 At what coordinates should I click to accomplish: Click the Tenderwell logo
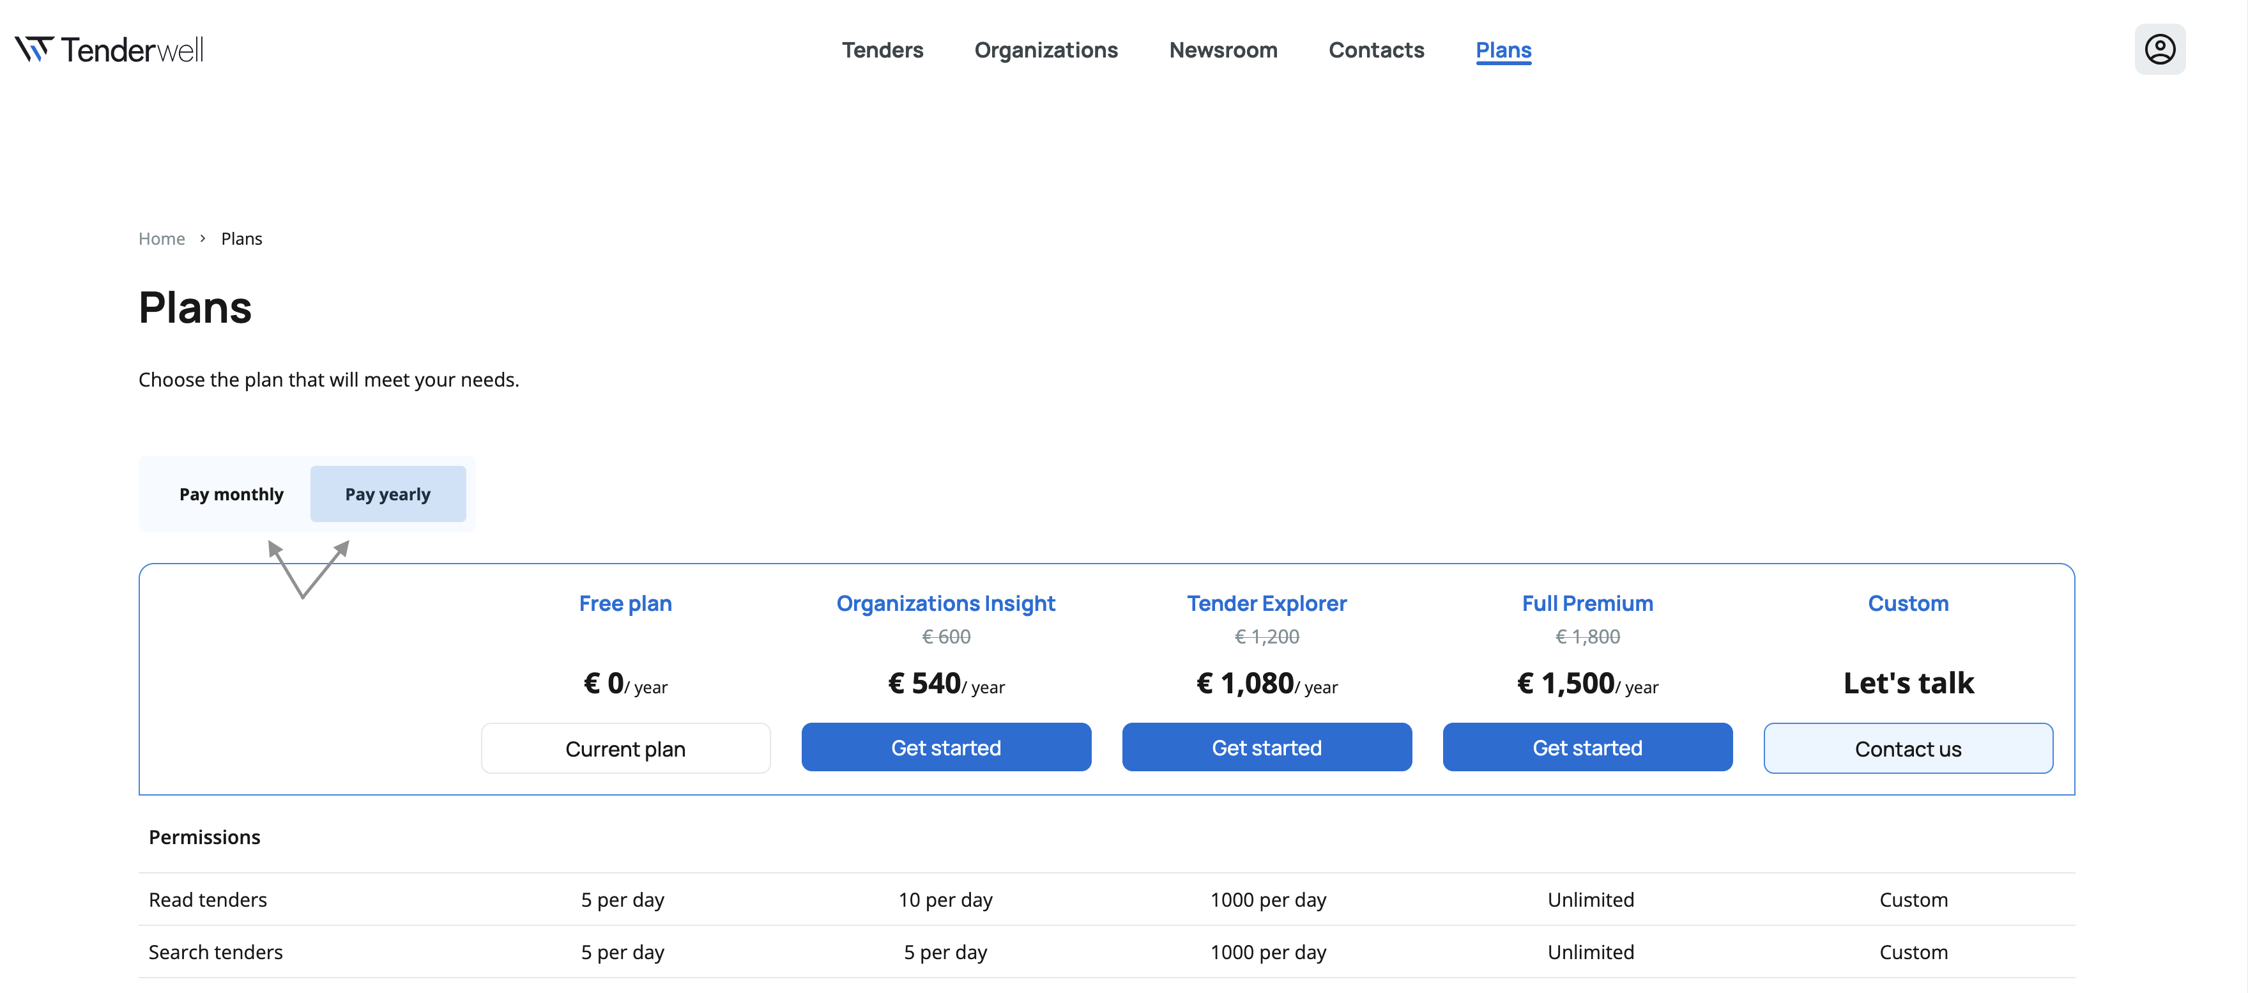coord(109,50)
